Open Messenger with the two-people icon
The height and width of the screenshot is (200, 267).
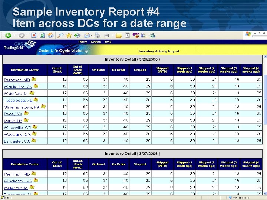152,36
